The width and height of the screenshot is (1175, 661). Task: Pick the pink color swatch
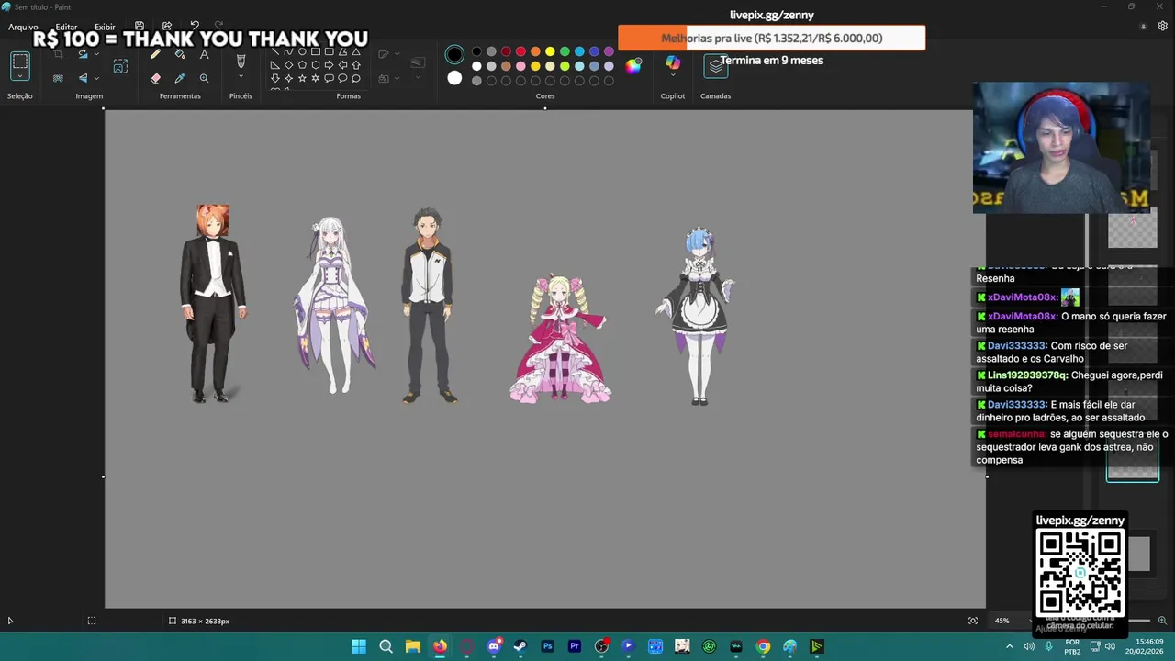click(520, 66)
